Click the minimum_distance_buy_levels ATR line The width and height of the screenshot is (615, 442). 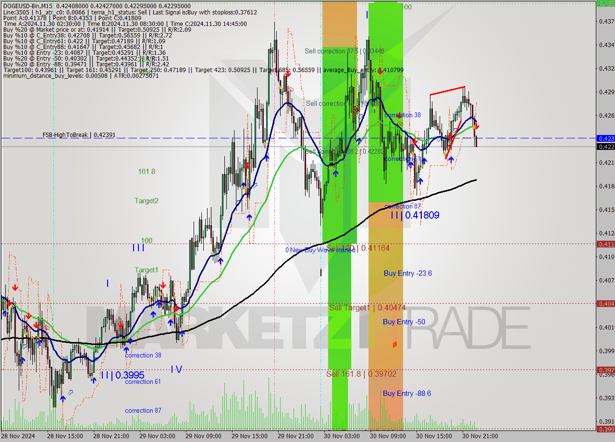(81, 75)
